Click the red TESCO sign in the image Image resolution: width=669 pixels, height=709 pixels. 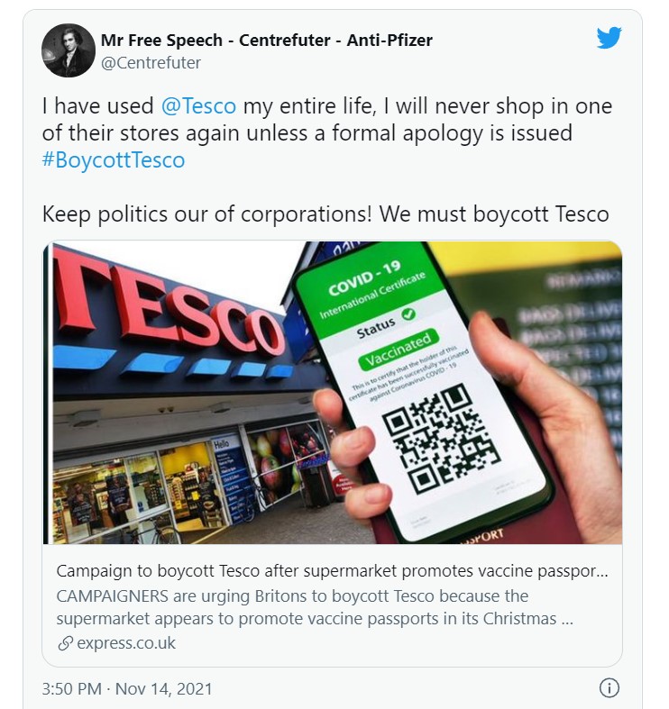tap(170, 307)
